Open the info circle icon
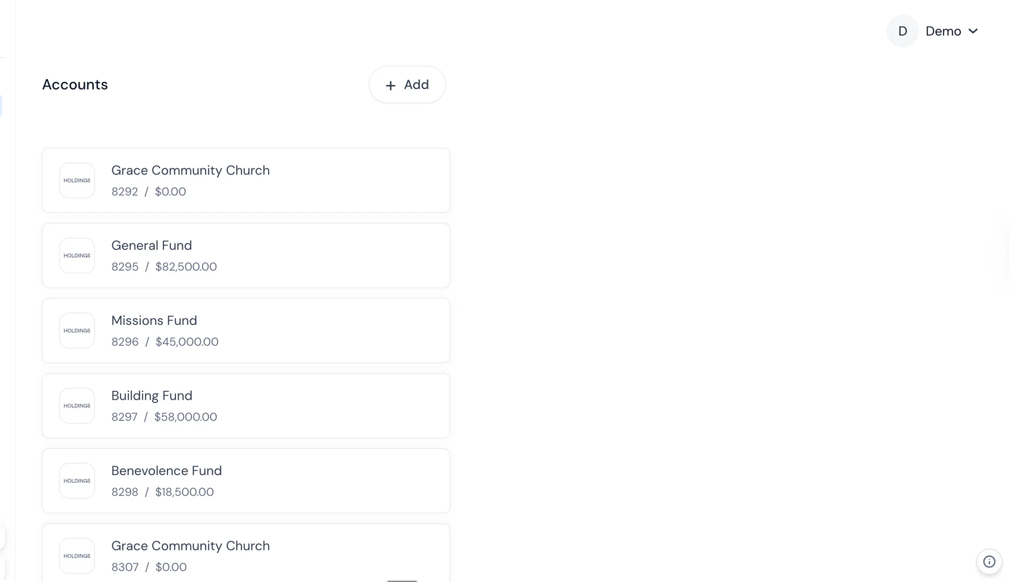Screen dimensions: 1009x582 (989, 561)
